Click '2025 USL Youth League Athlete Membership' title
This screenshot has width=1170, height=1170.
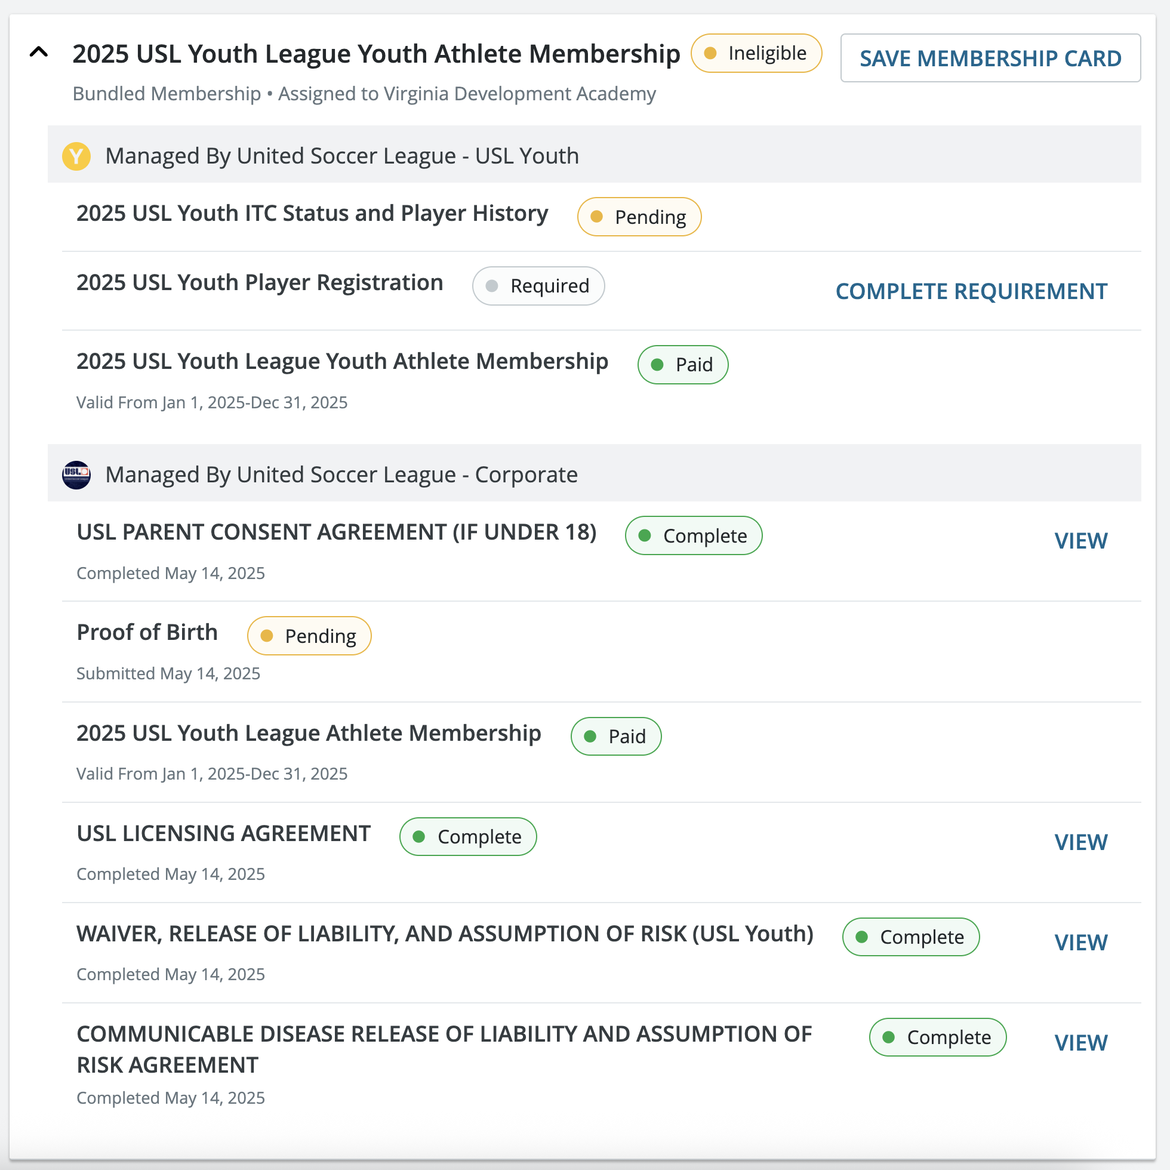point(309,734)
